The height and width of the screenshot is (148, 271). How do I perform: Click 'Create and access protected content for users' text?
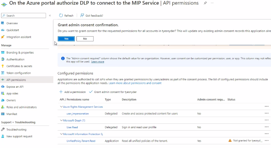pos(150,114)
